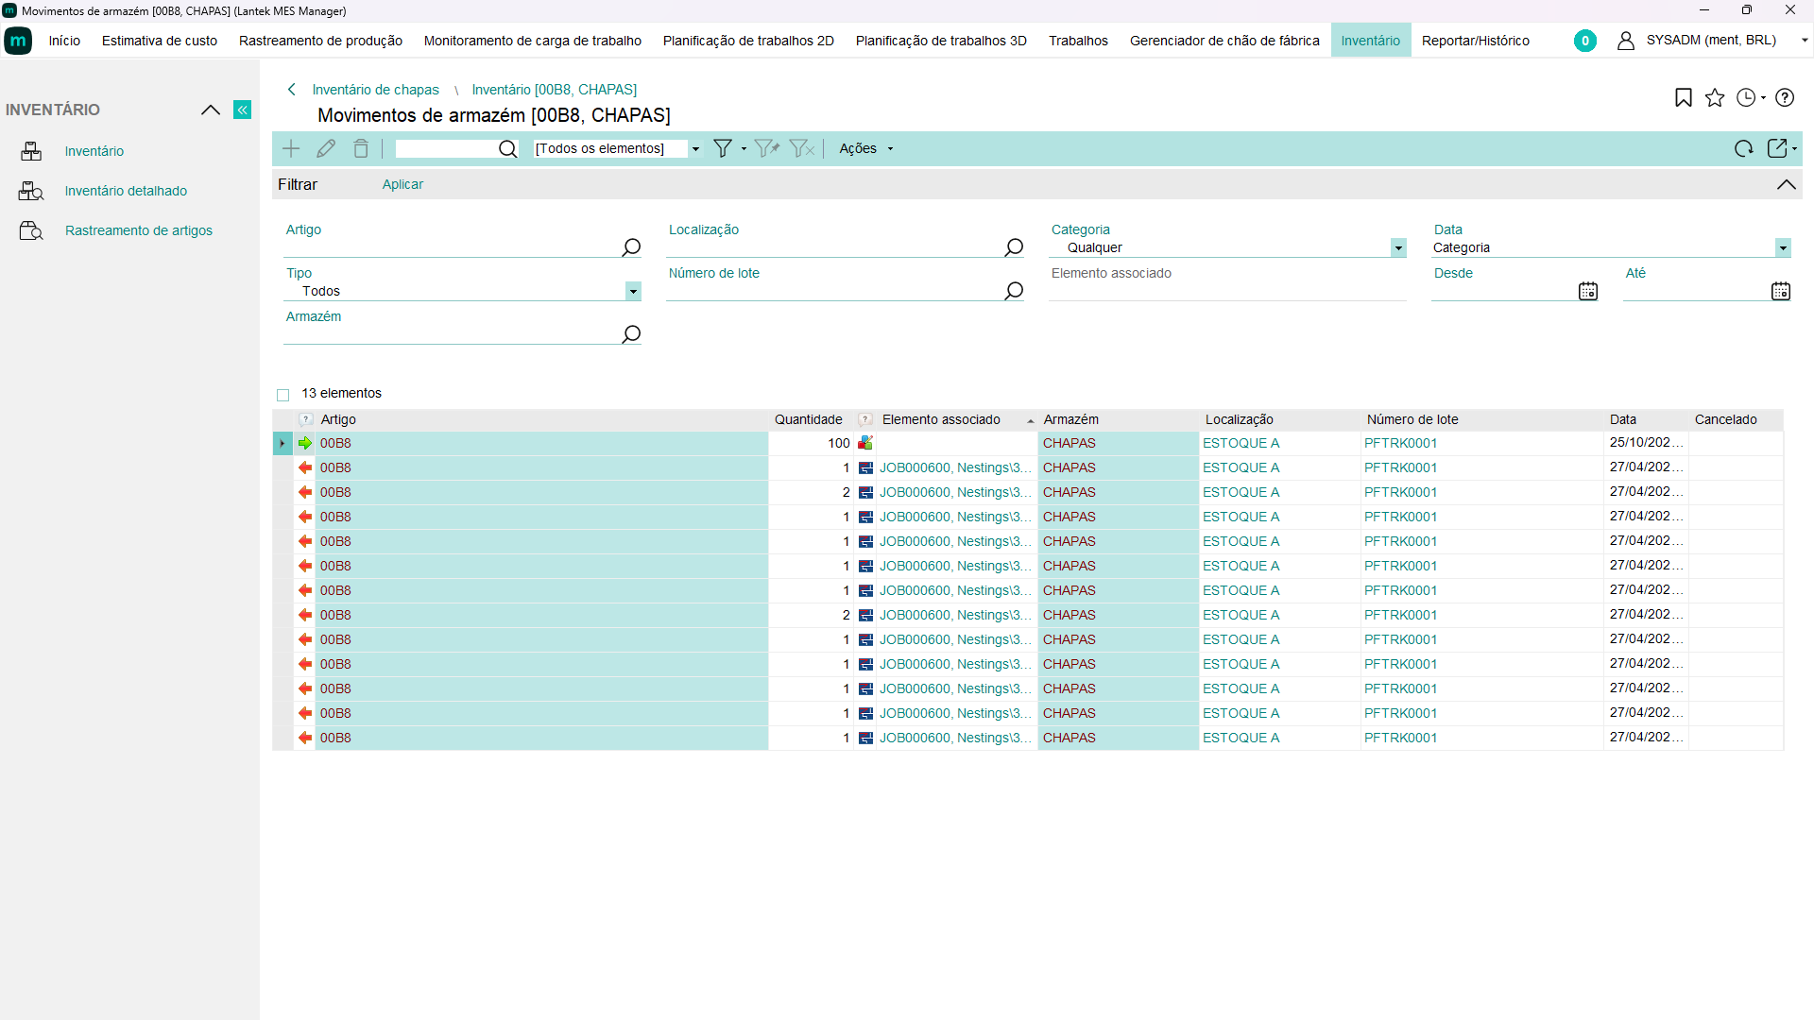Open the SYSADM user menu arrow

pyautogui.click(x=1804, y=41)
